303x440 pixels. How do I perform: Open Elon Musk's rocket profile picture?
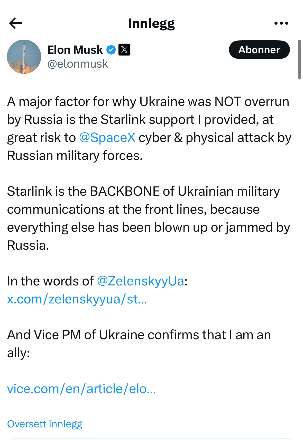(24, 57)
